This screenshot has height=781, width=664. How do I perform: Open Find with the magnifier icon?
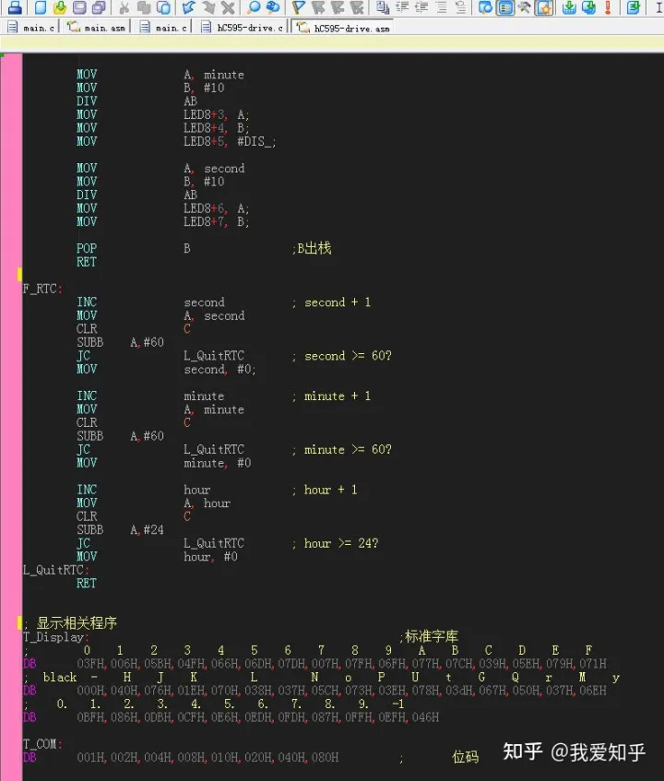[254, 7]
